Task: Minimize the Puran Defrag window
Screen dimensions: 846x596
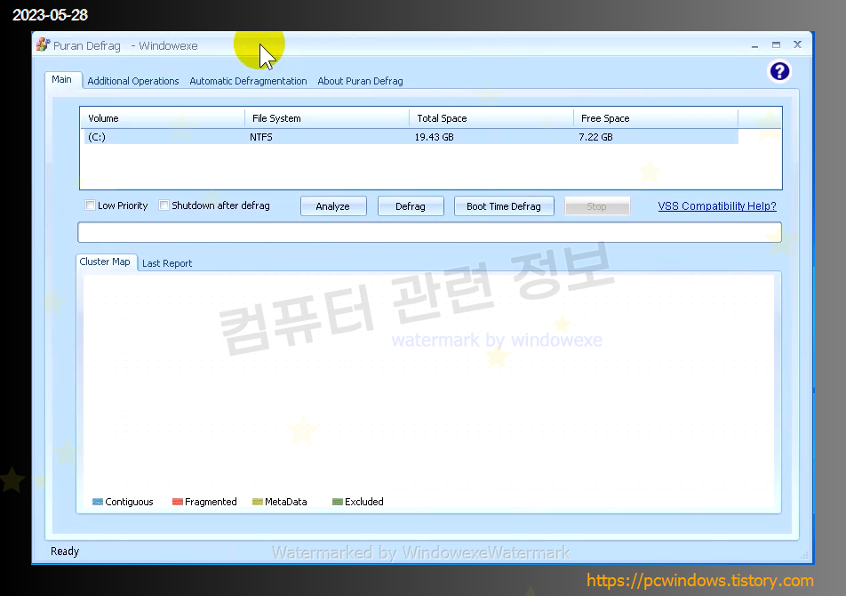Action: point(754,45)
